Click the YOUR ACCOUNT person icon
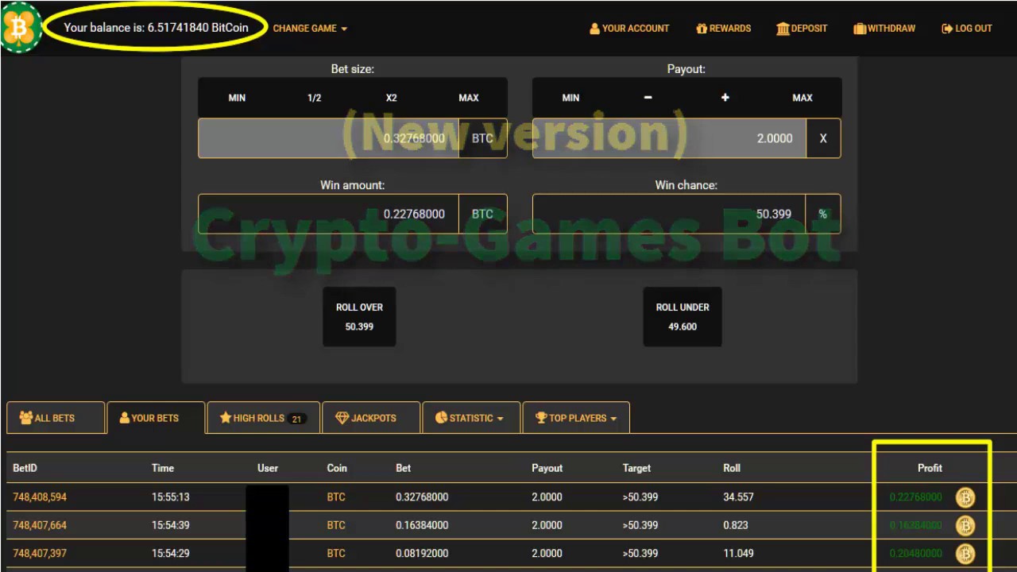The width and height of the screenshot is (1017, 572). (594, 28)
